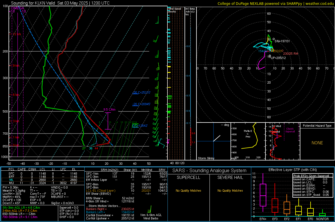
Task: Click the red surface value '44'
Action: [96, 148]
